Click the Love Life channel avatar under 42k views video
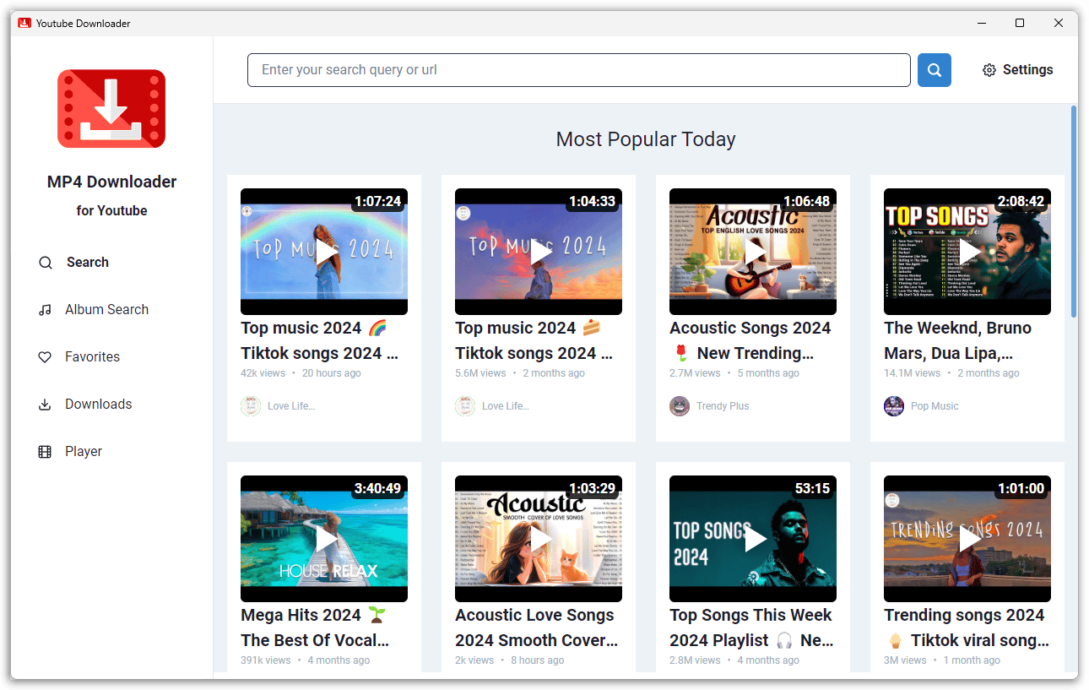 click(251, 406)
